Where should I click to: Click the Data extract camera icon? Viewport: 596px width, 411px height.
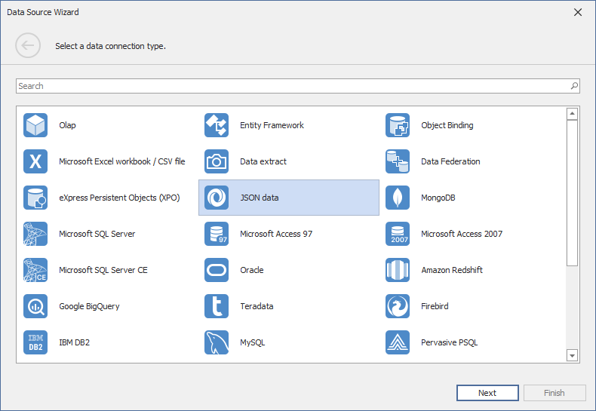[217, 161]
